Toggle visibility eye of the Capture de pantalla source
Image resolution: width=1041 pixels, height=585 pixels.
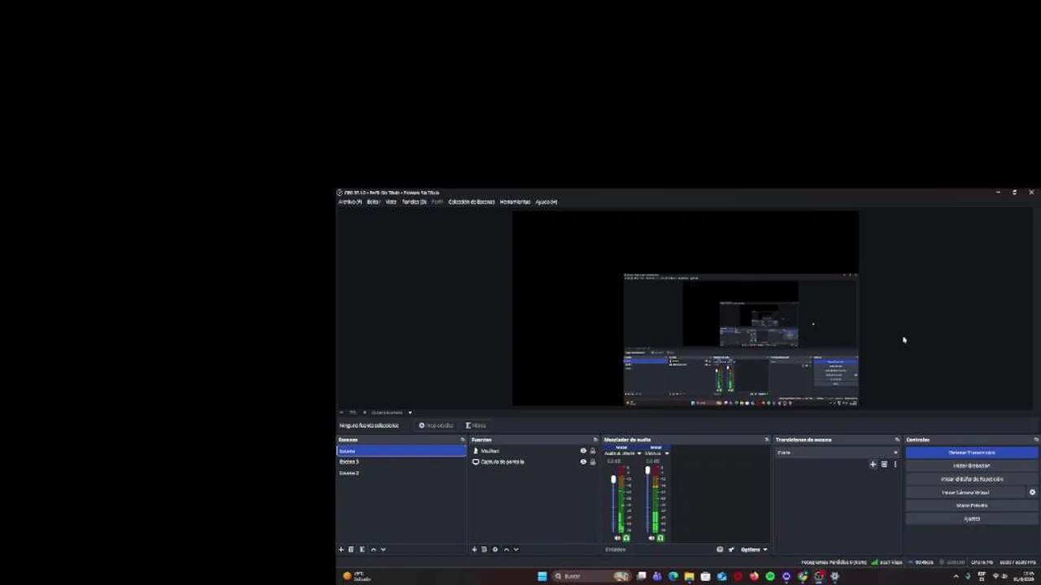point(583,461)
